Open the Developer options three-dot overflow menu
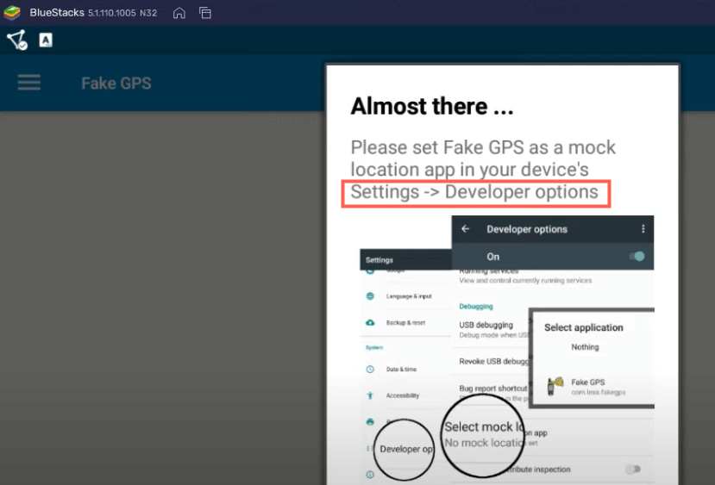The height and width of the screenshot is (485, 715). (x=643, y=229)
